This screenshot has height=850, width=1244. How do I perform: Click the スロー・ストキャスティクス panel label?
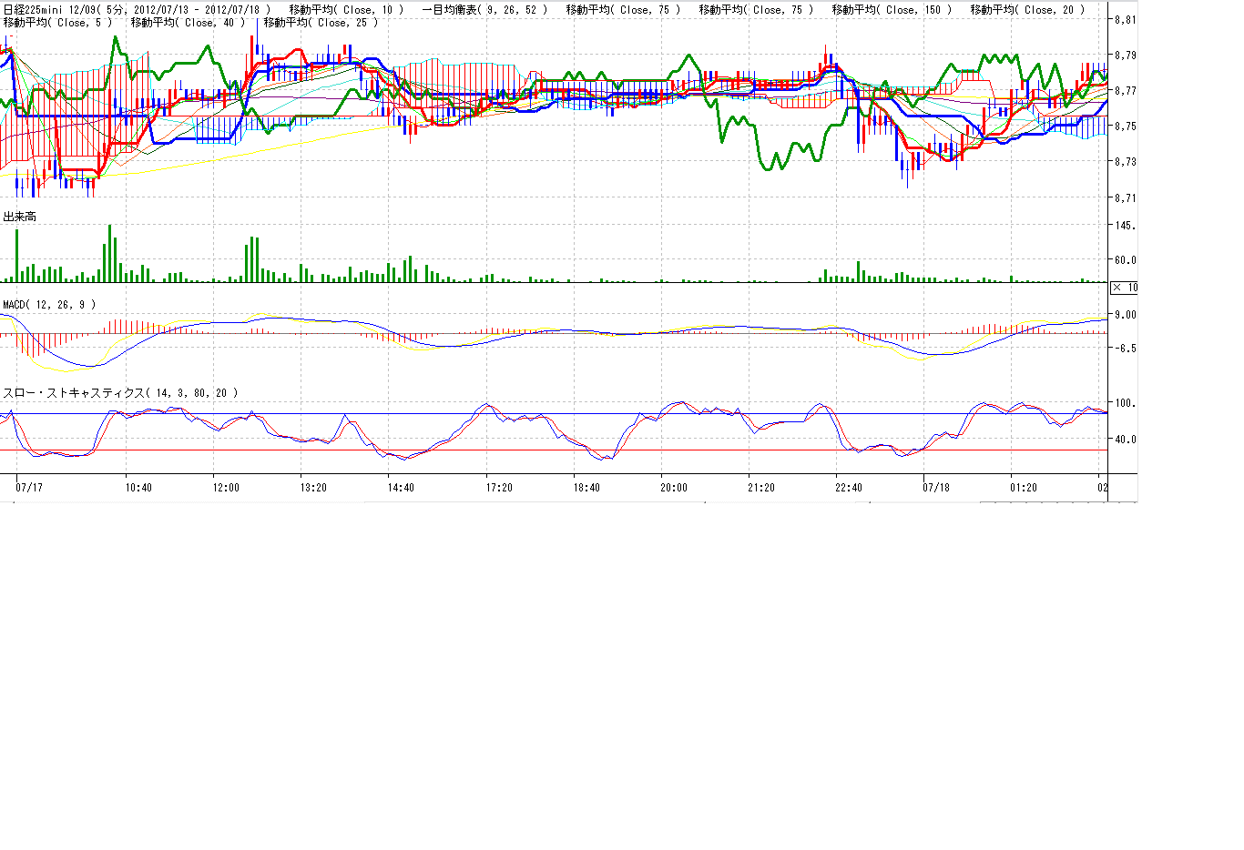(120, 393)
